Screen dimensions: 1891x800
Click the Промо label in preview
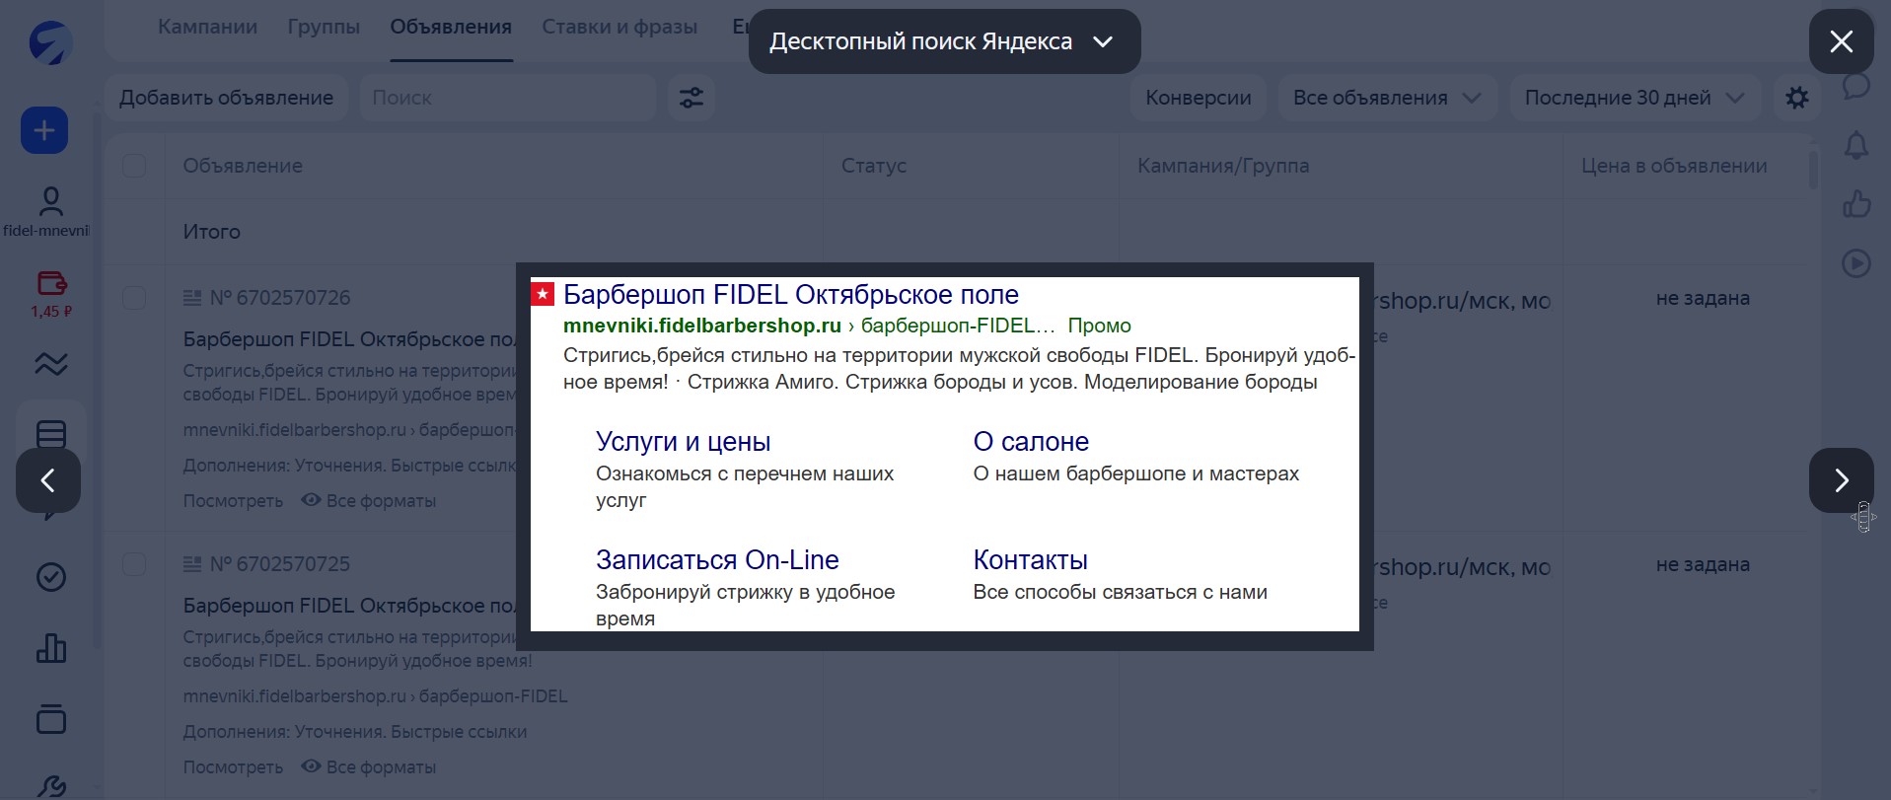pyautogui.click(x=1099, y=326)
